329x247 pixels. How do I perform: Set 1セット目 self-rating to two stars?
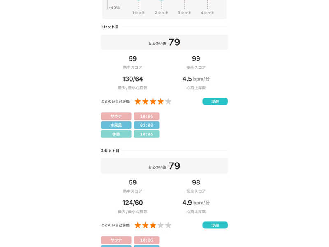coord(145,101)
